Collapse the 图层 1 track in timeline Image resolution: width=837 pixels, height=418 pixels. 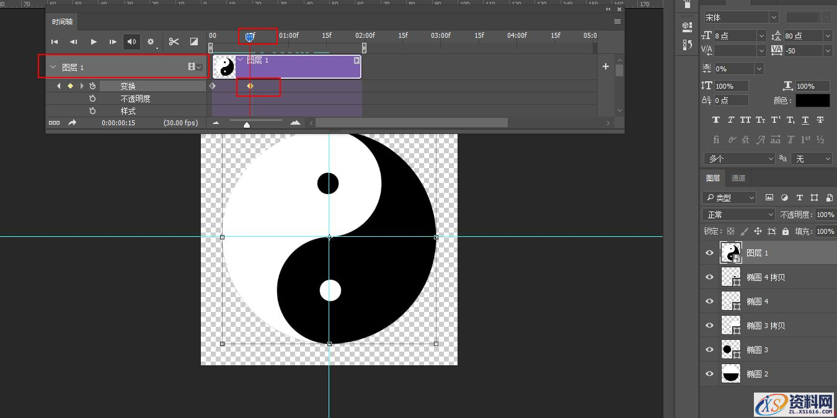point(53,66)
